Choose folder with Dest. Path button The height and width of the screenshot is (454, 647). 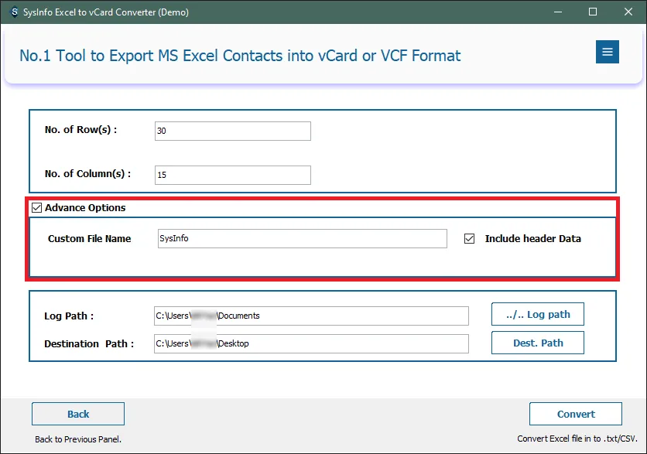pyautogui.click(x=537, y=343)
